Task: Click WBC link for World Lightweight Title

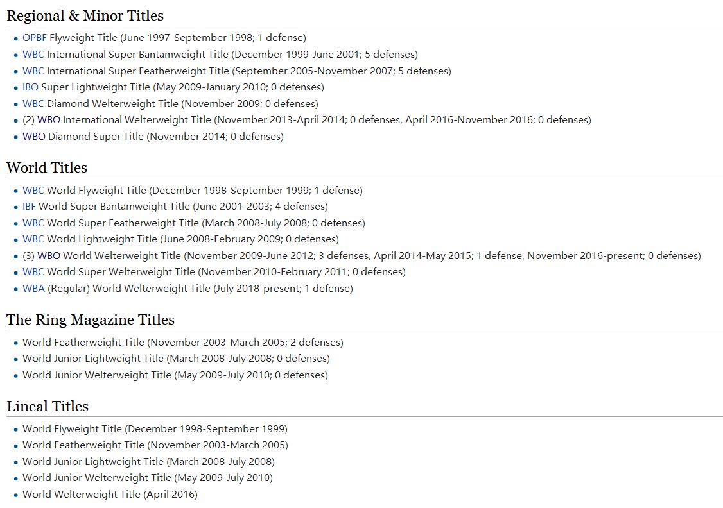Action: 33,239
